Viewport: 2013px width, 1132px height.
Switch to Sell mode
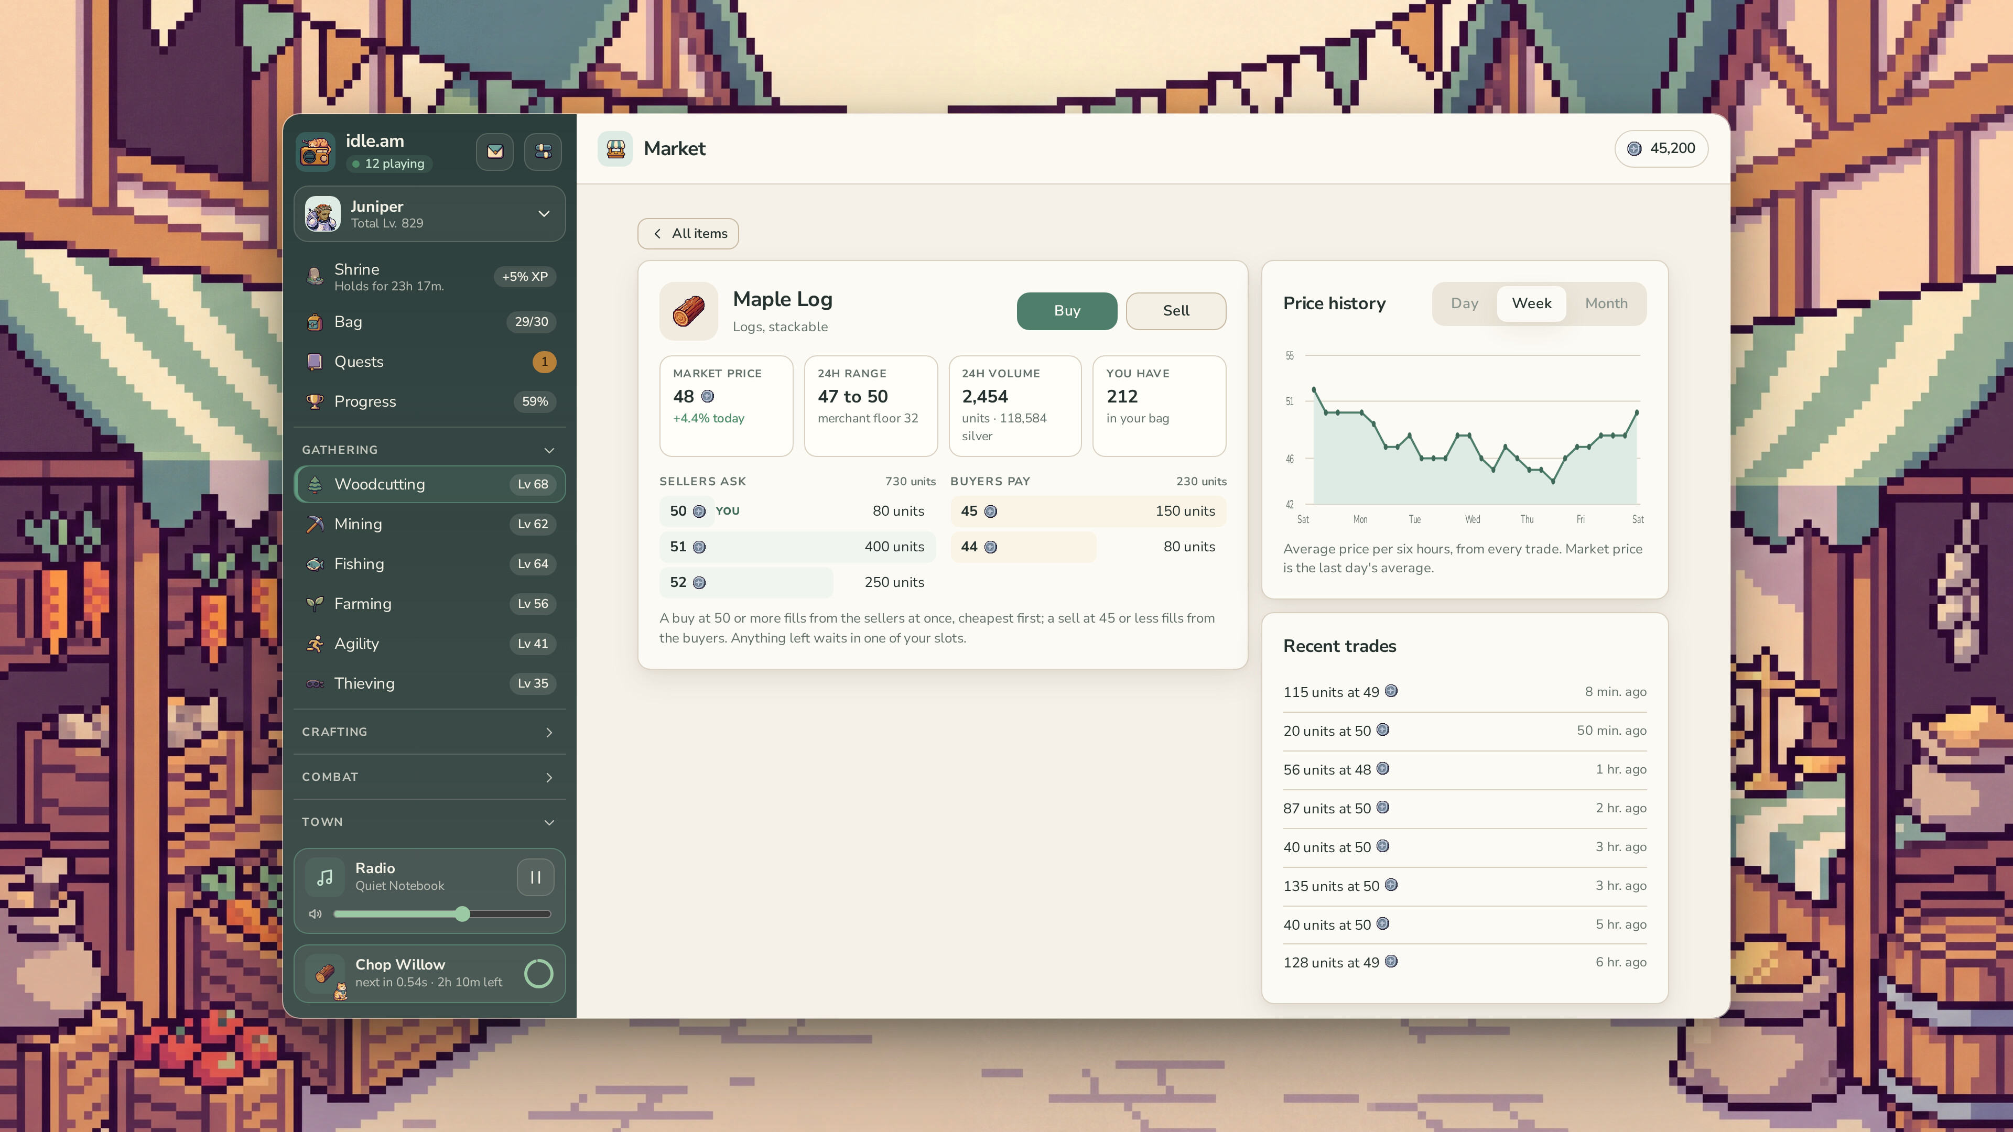click(1175, 311)
